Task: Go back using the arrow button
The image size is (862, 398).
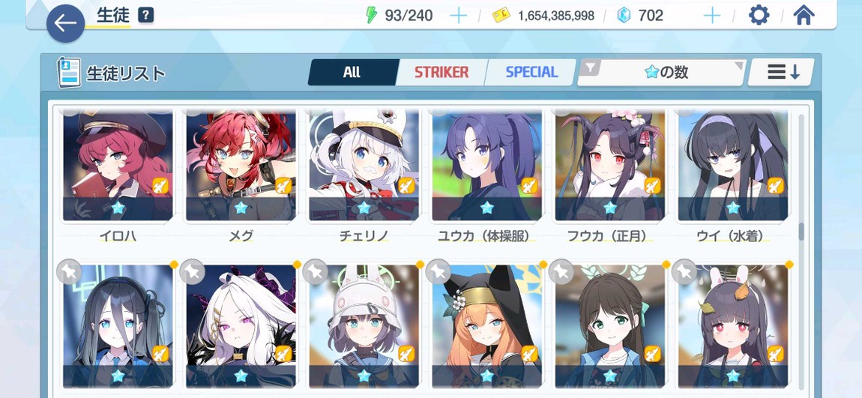Action: click(x=65, y=23)
